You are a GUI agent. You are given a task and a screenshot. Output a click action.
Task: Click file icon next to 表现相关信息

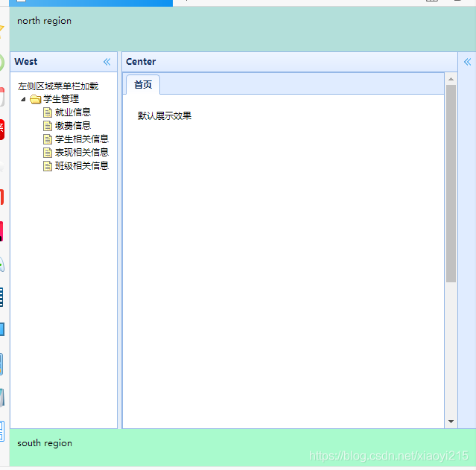(x=48, y=153)
